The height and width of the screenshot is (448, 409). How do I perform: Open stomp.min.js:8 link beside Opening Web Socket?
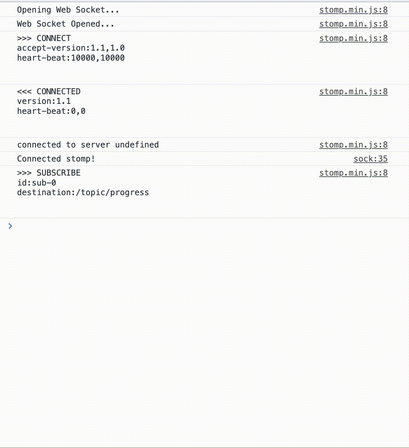(x=354, y=10)
